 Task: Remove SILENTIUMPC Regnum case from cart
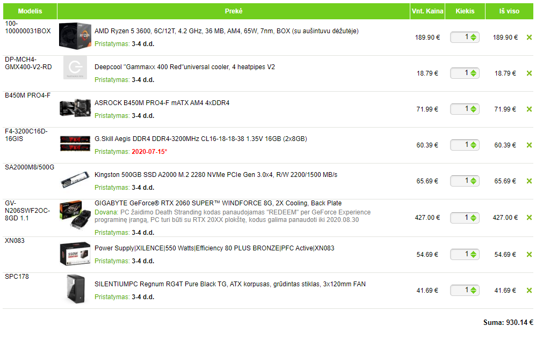[529, 291]
